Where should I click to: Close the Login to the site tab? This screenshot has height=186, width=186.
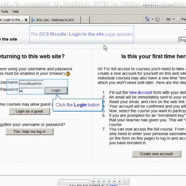26,20
